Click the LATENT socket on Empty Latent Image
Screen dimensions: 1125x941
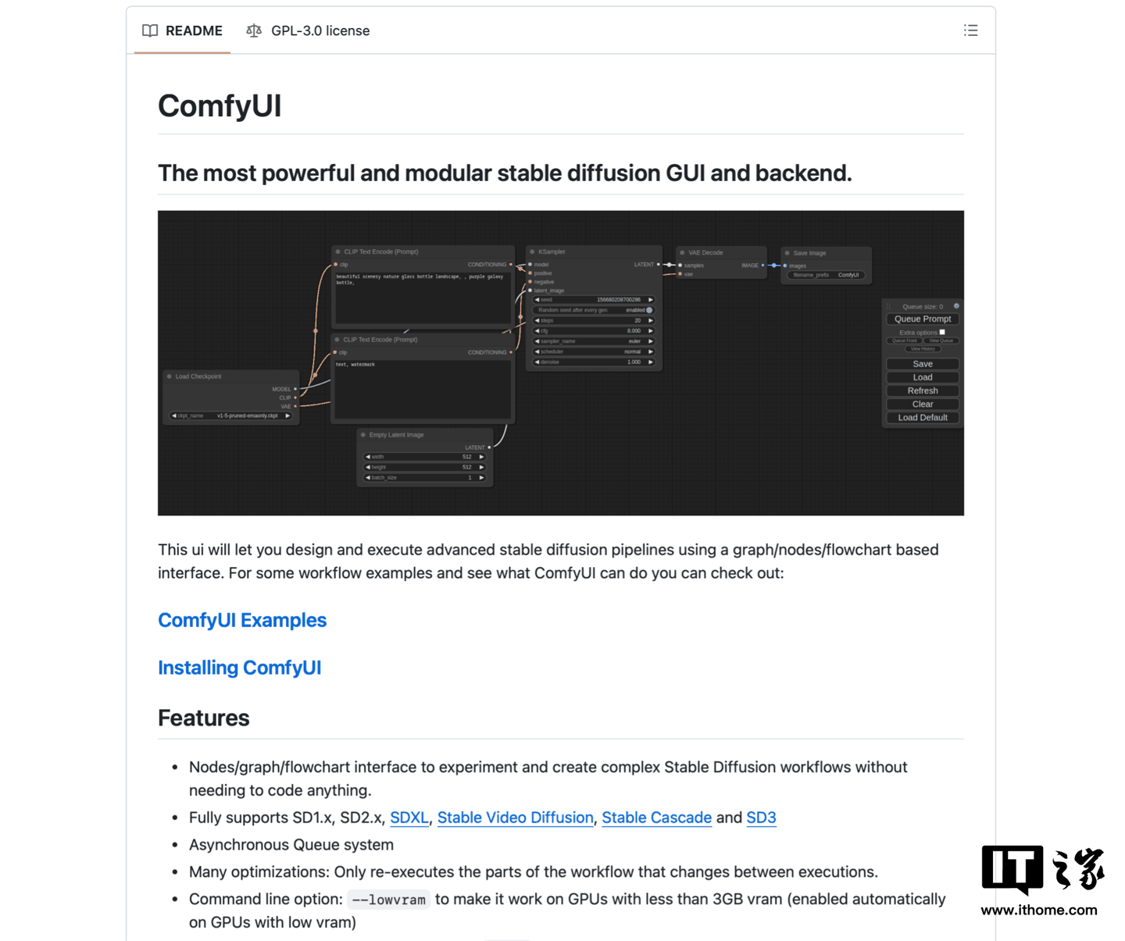pos(489,447)
